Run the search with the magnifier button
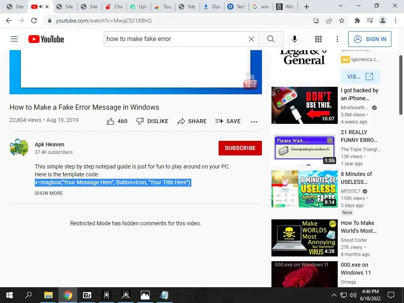The width and height of the screenshot is (404, 303). [271, 39]
